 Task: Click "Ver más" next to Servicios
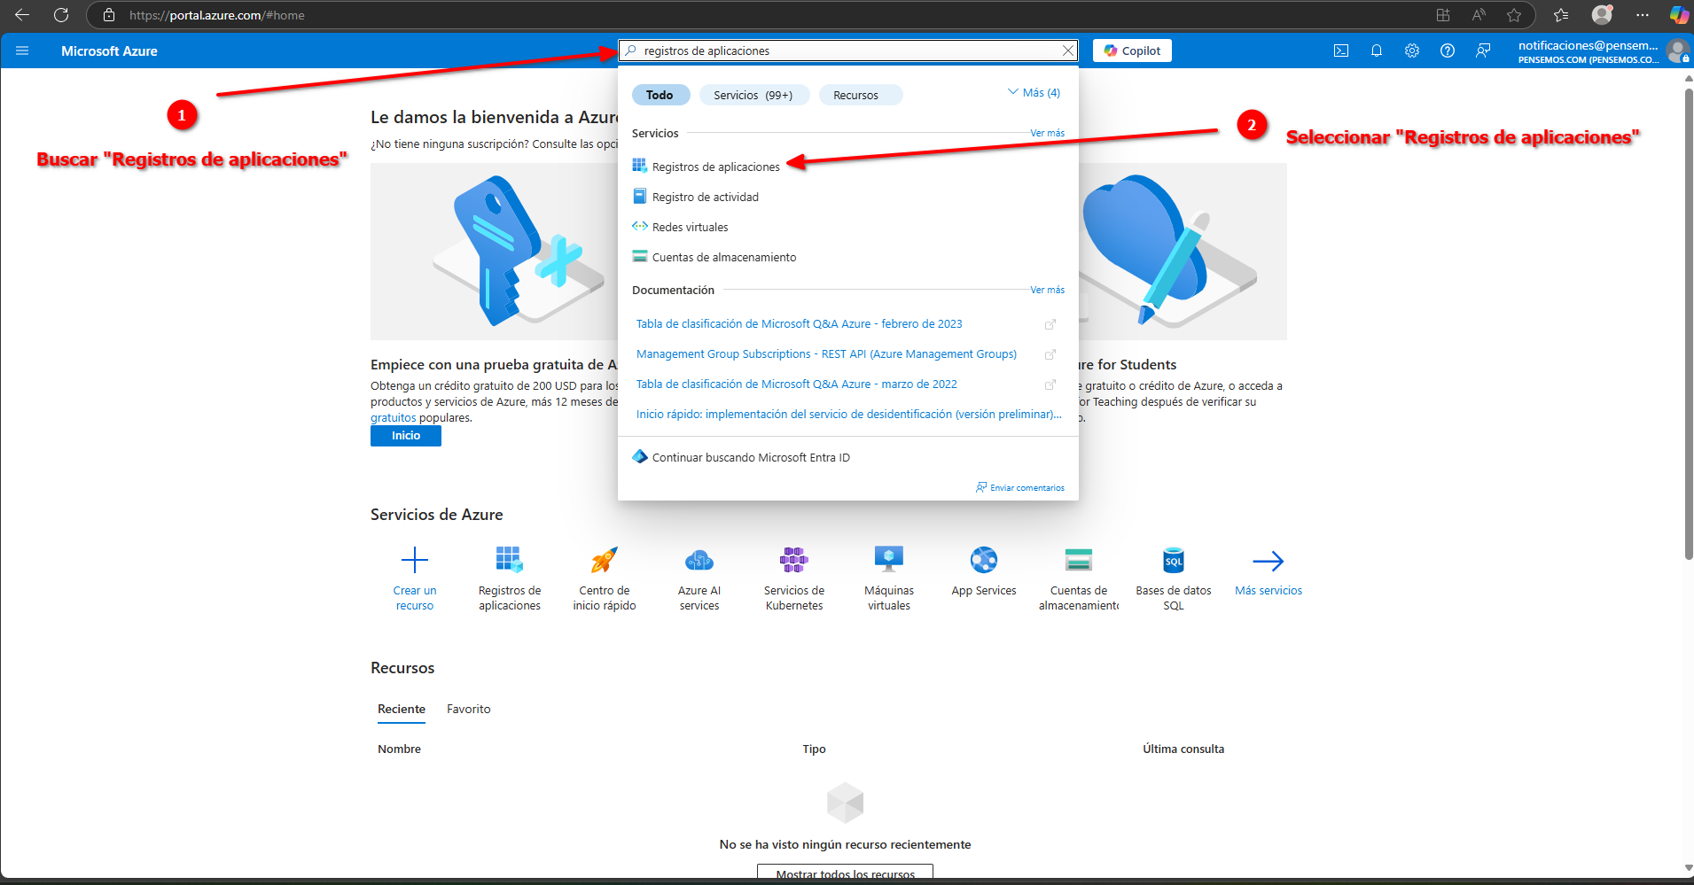click(x=1047, y=133)
